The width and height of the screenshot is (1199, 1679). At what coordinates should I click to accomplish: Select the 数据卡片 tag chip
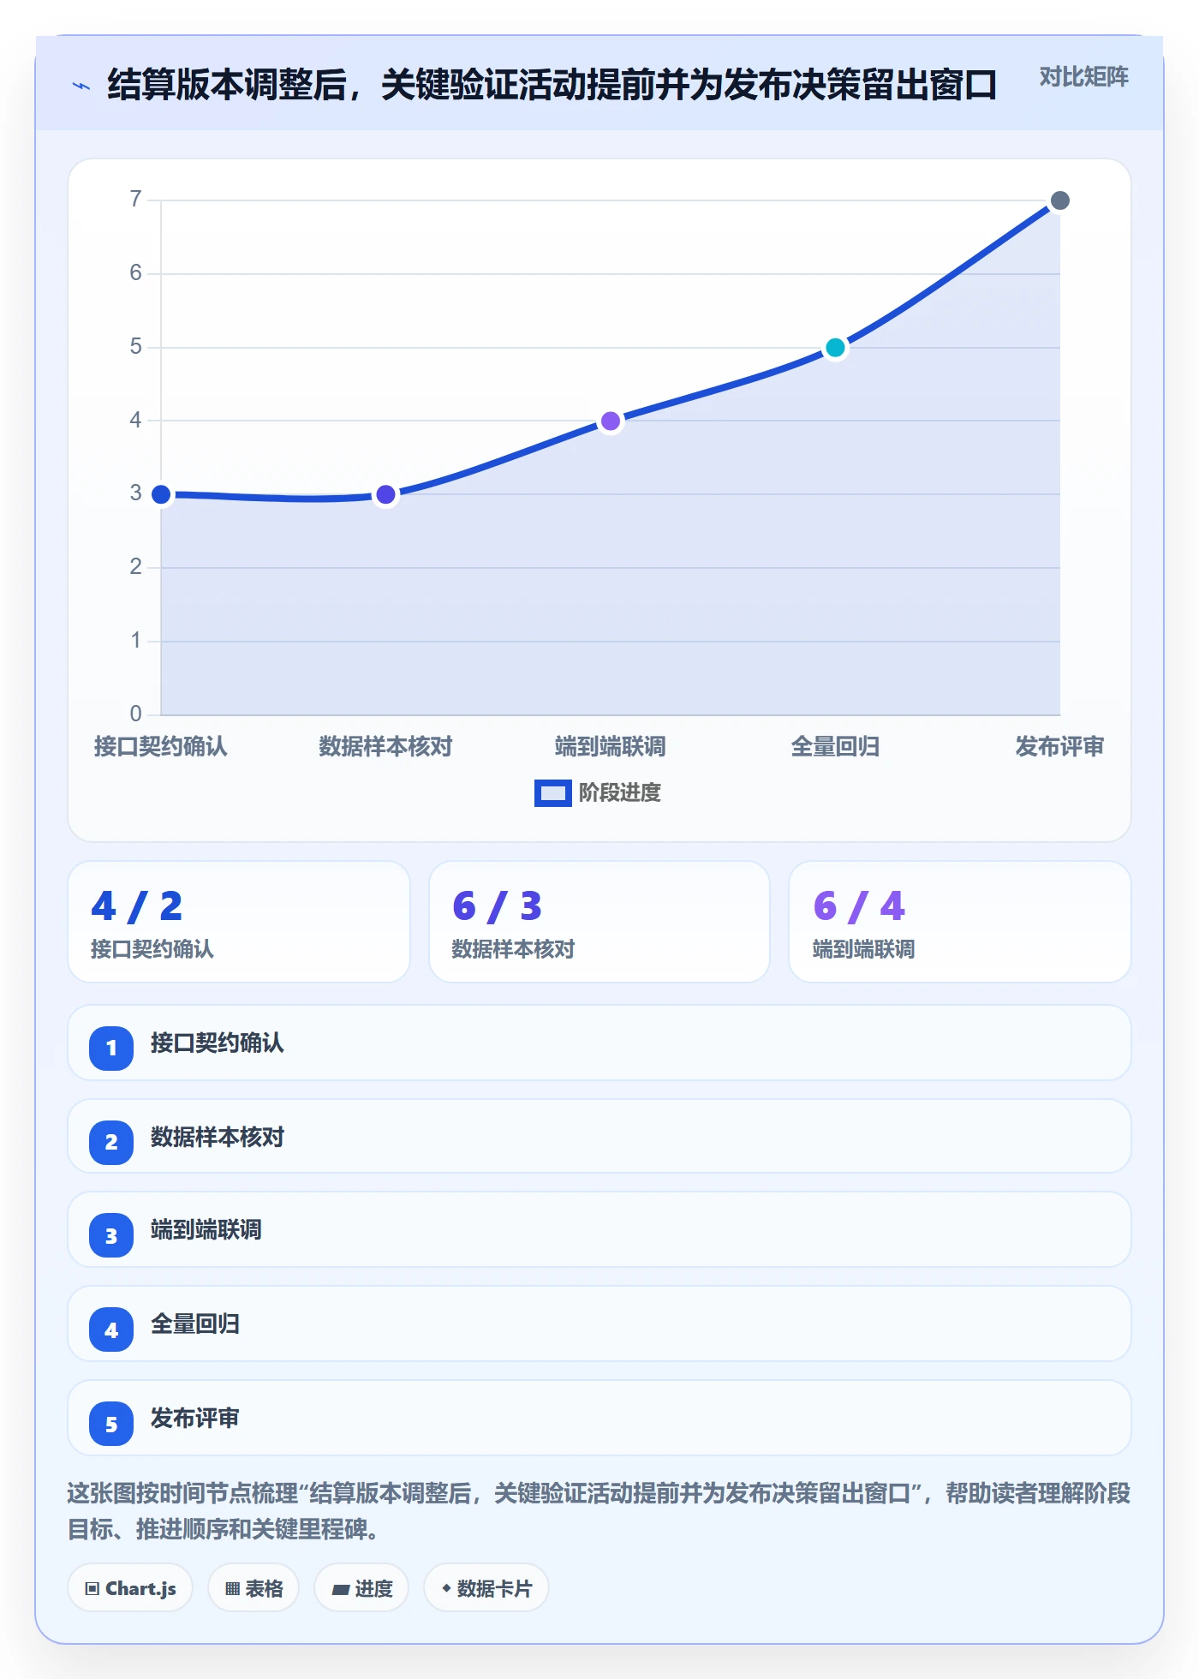(486, 1588)
